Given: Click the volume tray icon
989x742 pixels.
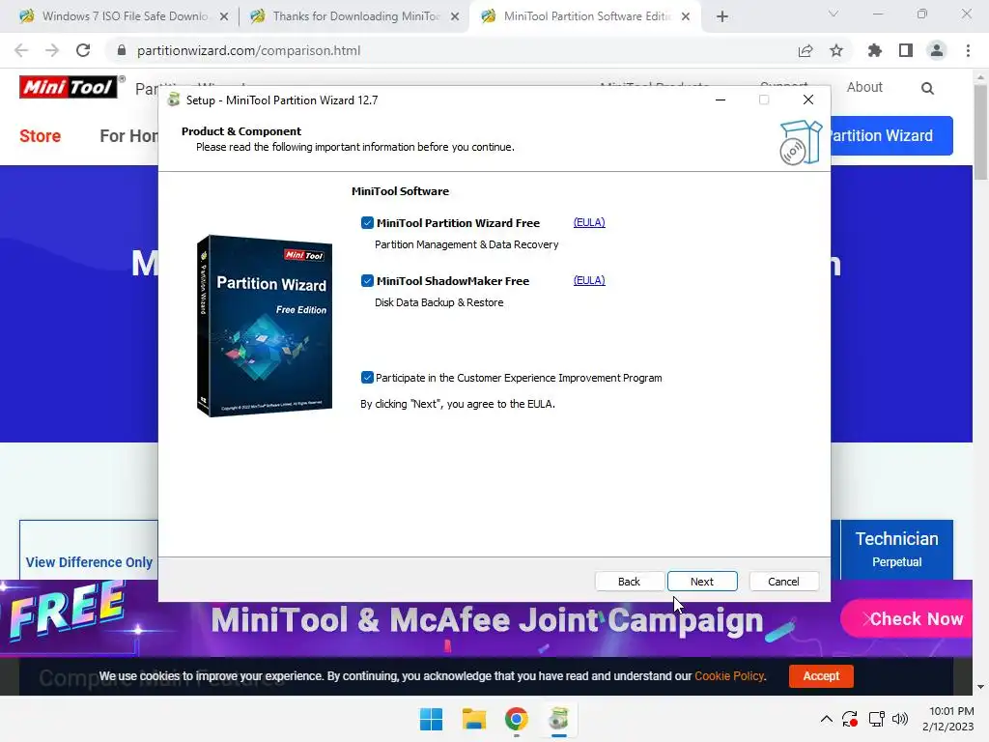Looking at the screenshot, I should [x=900, y=719].
